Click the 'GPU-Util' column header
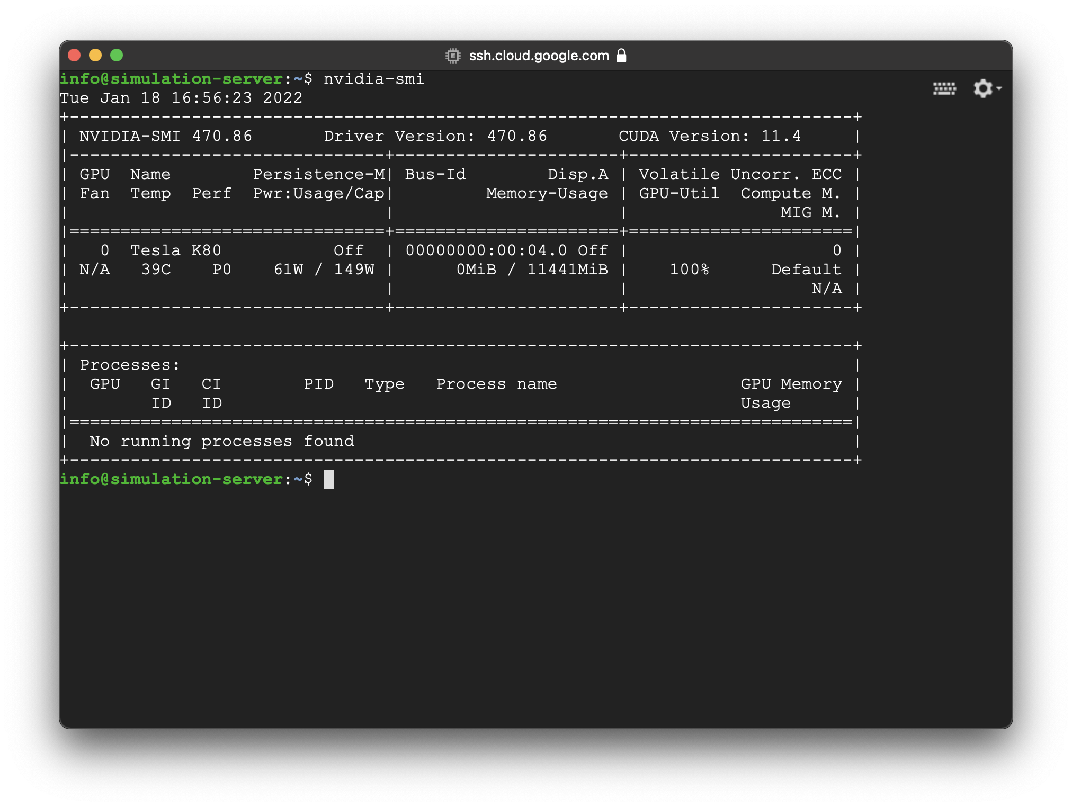Image resolution: width=1072 pixels, height=807 pixels. click(680, 193)
